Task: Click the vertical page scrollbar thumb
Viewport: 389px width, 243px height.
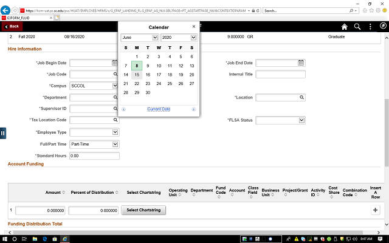Action: click(387, 132)
